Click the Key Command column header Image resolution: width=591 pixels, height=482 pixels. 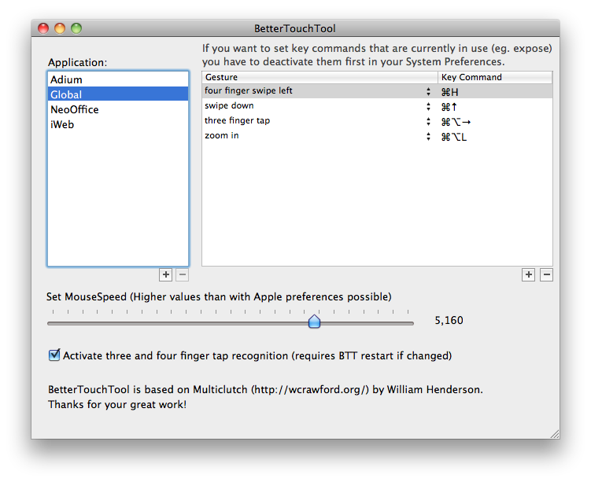(495, 77)
